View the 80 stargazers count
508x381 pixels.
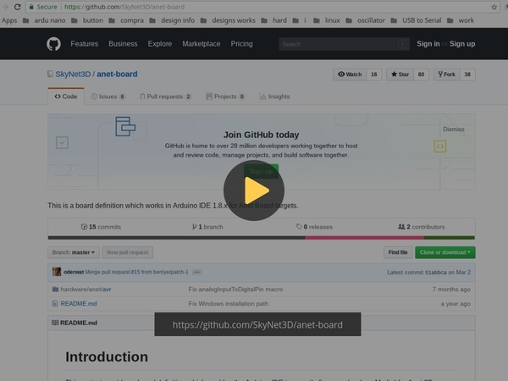(x=421, y=75)
